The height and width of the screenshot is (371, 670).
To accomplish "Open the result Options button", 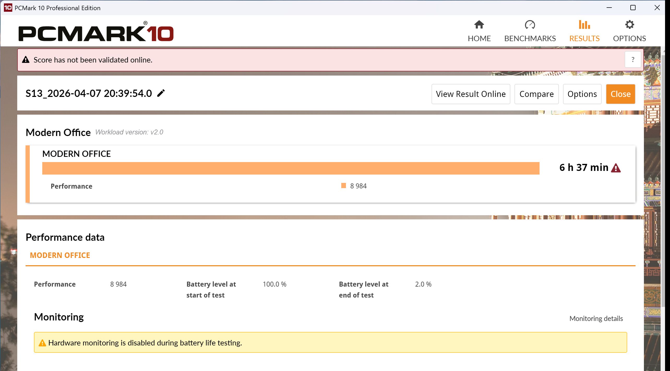I will pyautogui.click(x=582, y=94).
